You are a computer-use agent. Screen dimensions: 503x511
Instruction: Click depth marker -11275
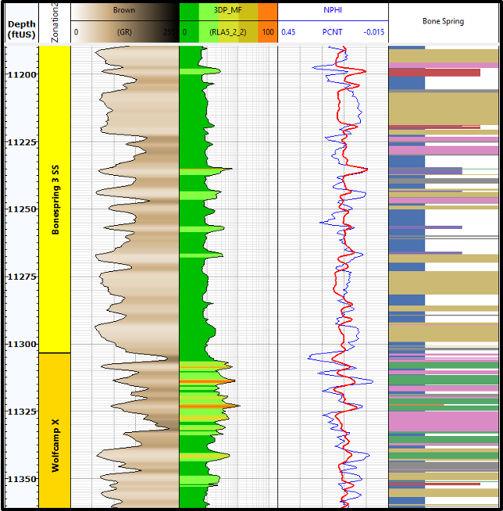pos(22,277)
